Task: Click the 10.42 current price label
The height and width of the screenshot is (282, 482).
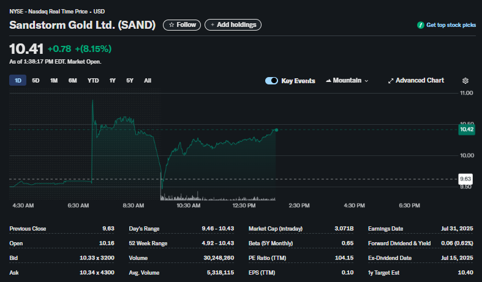Action: pyautogui.click(x=466, y=129)
